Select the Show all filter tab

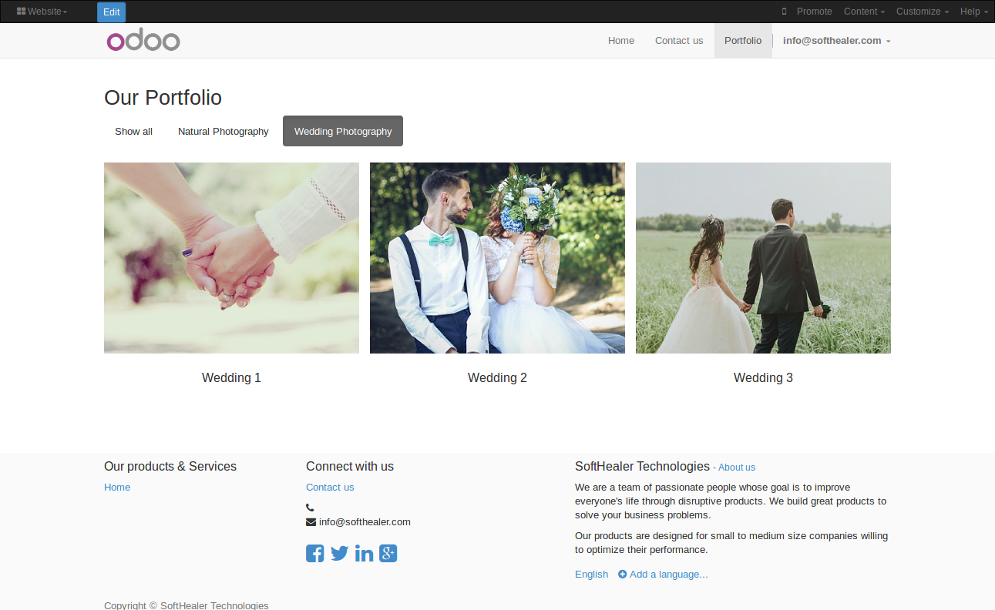click(133, 131)
